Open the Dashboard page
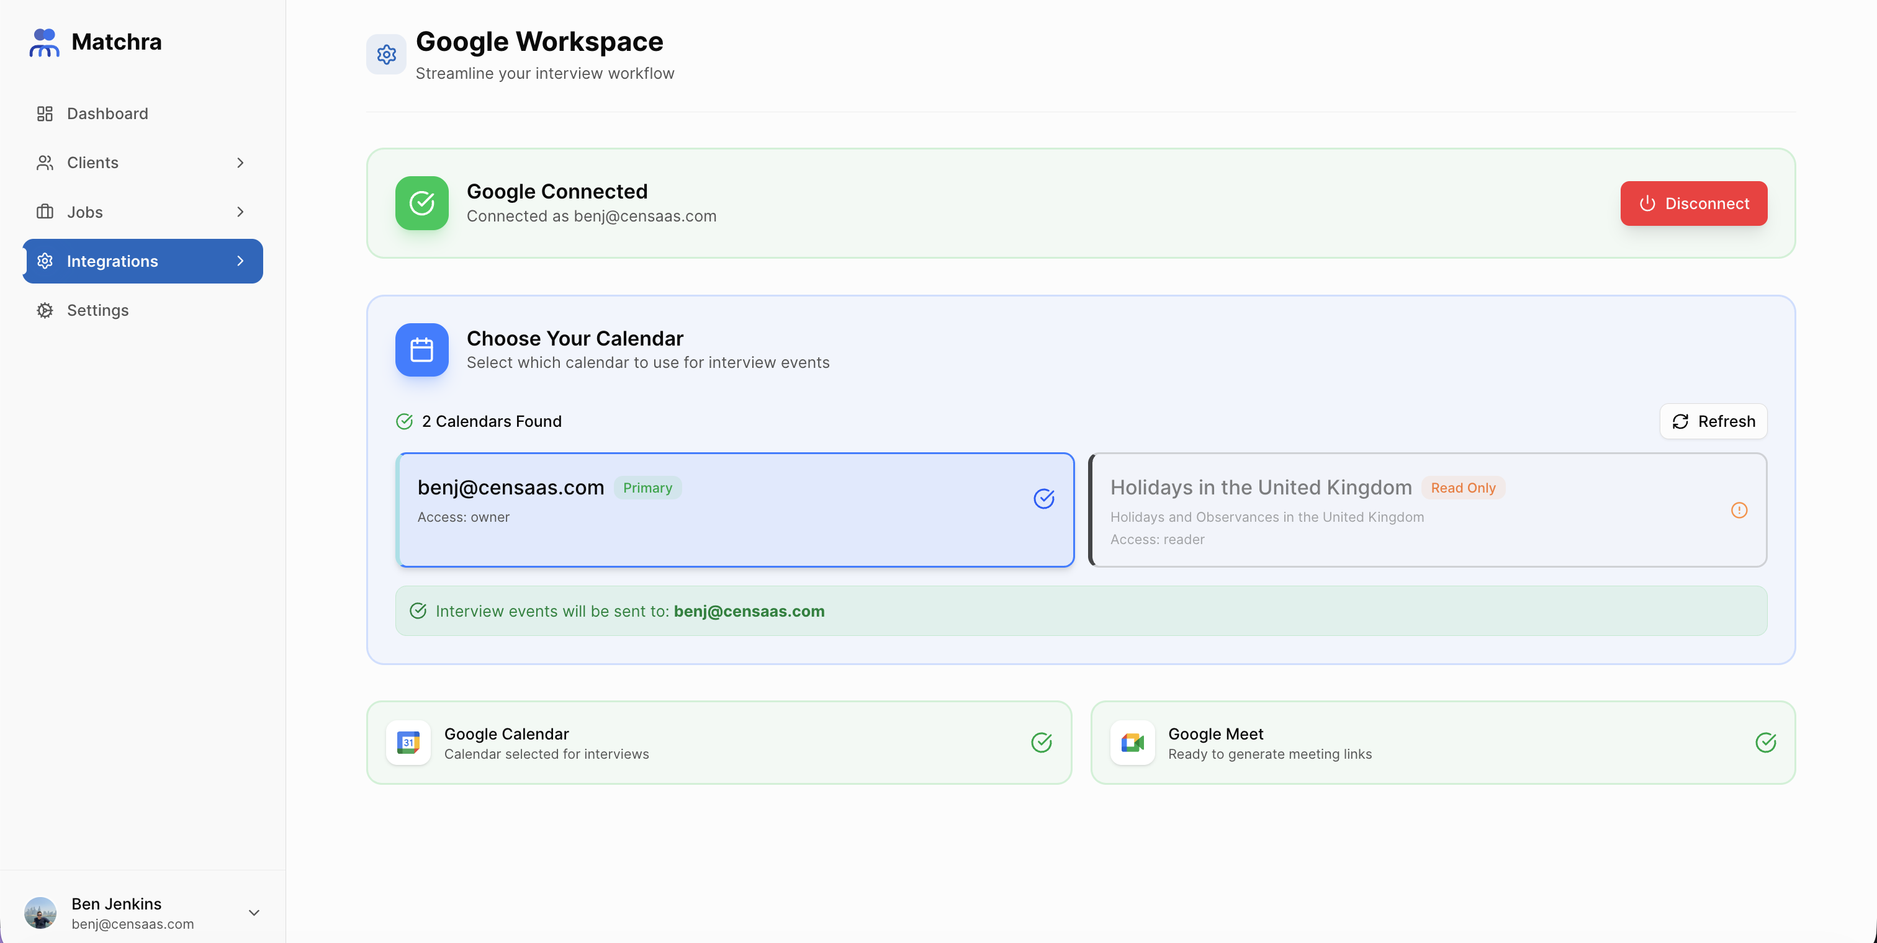 [107, 114]
